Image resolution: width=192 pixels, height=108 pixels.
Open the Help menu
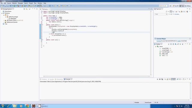(45, 3)
